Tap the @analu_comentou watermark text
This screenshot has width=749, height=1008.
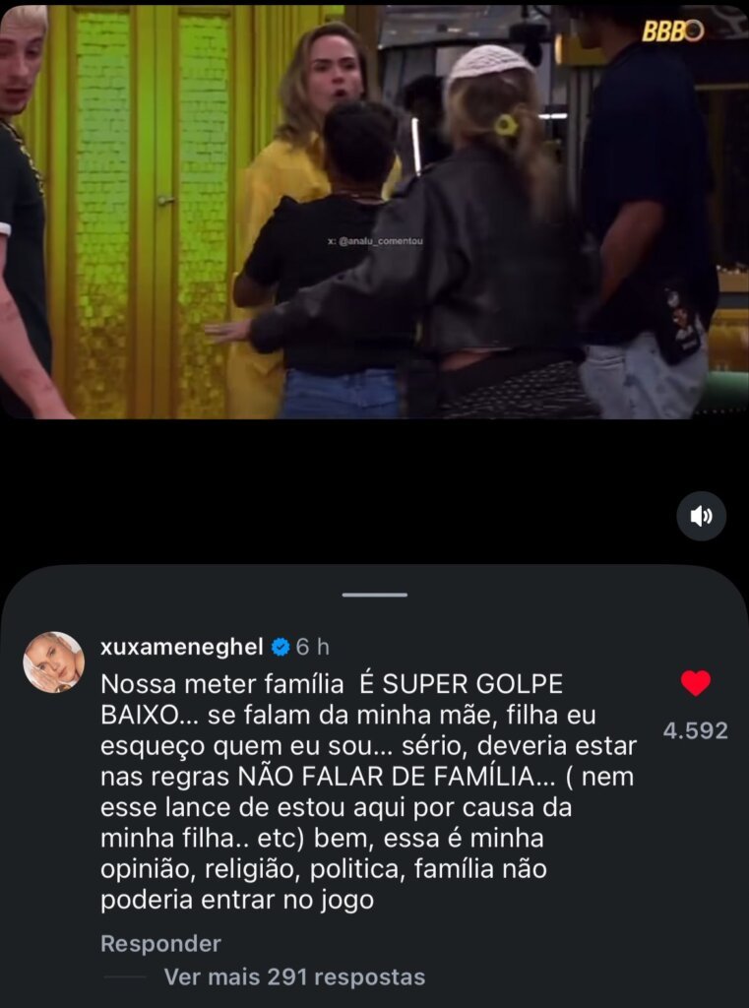click(x=375, y=242)
